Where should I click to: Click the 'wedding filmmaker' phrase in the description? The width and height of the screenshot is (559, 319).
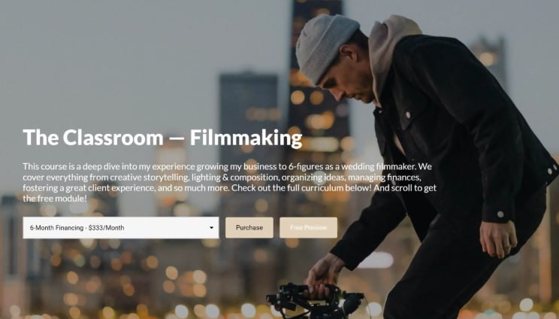[x=379, y=166]
